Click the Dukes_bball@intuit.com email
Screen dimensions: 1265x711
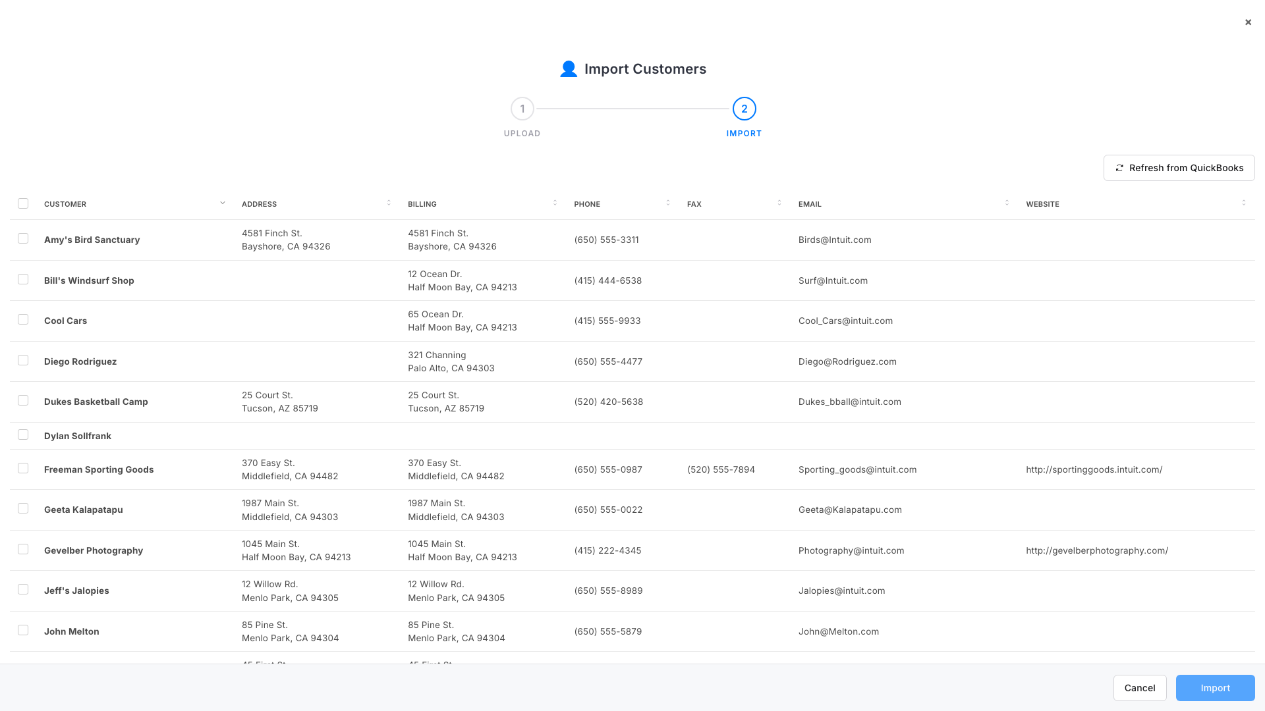pos(849,402)
